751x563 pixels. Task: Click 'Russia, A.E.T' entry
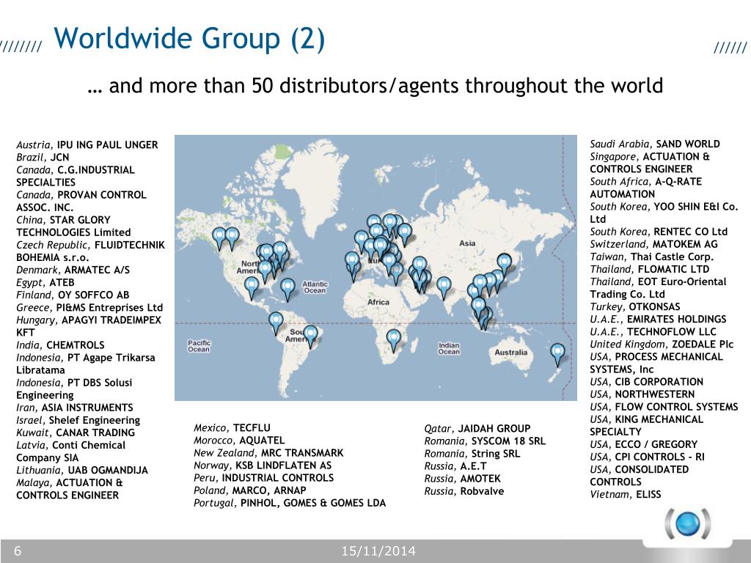[455, 466]
